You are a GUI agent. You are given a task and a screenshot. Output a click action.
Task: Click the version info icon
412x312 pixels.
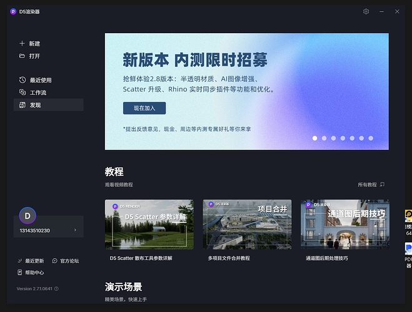[56, 289]
